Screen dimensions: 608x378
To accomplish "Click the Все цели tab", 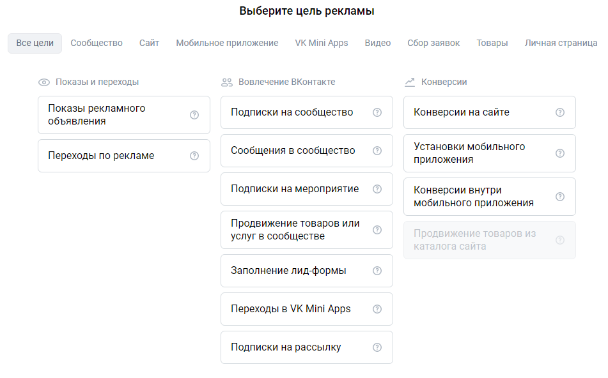I will coord(35,43).
